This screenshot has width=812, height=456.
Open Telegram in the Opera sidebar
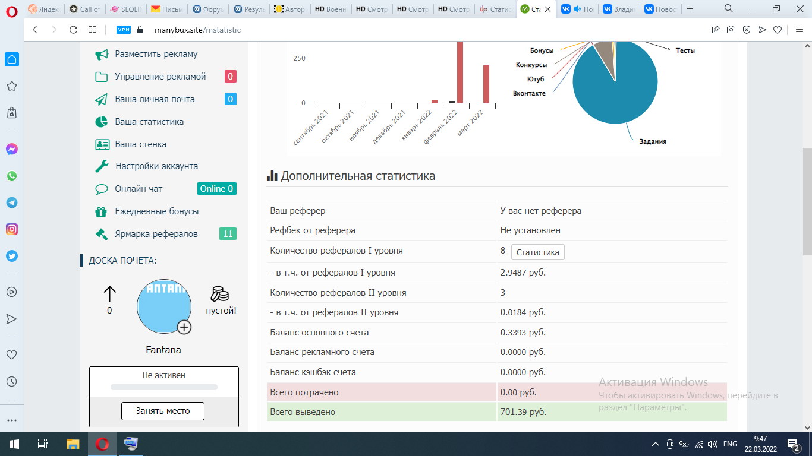tap(12, 202)
